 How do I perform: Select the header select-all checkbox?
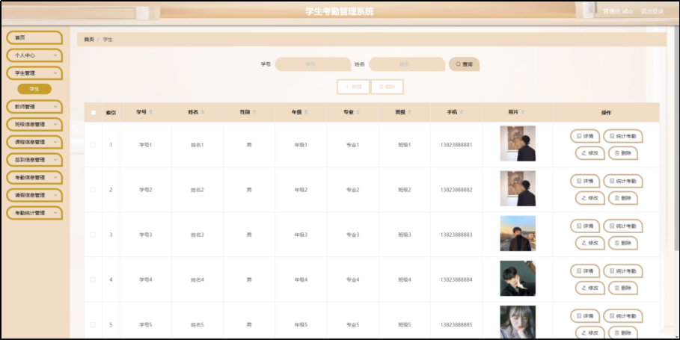point(93,113)
